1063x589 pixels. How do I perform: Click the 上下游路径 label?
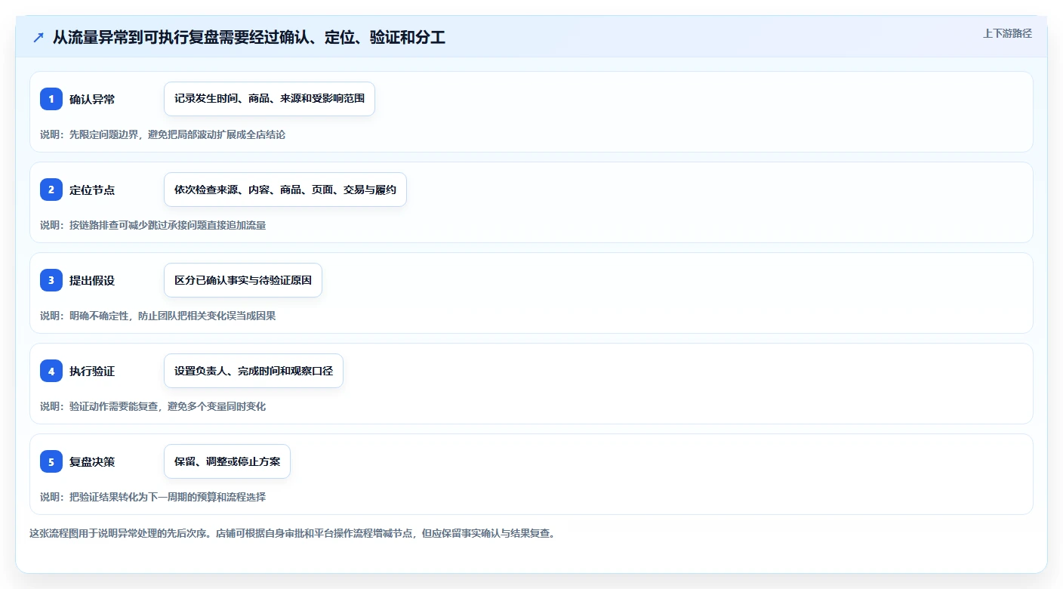[x=1007, y=33]
